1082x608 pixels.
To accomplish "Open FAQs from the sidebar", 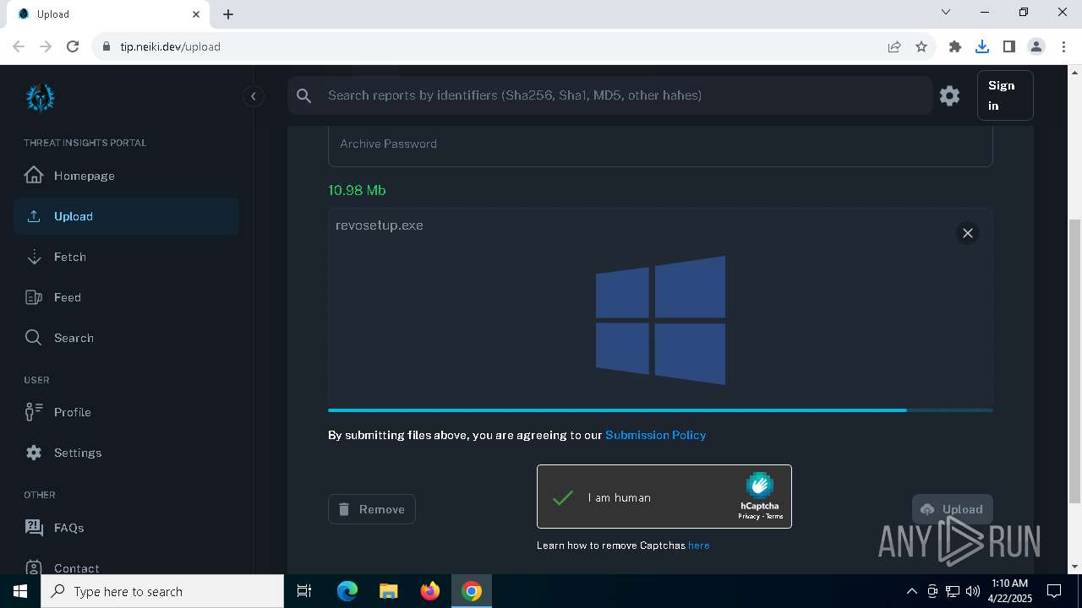I will pyautogui.click(x=127, y=528).
